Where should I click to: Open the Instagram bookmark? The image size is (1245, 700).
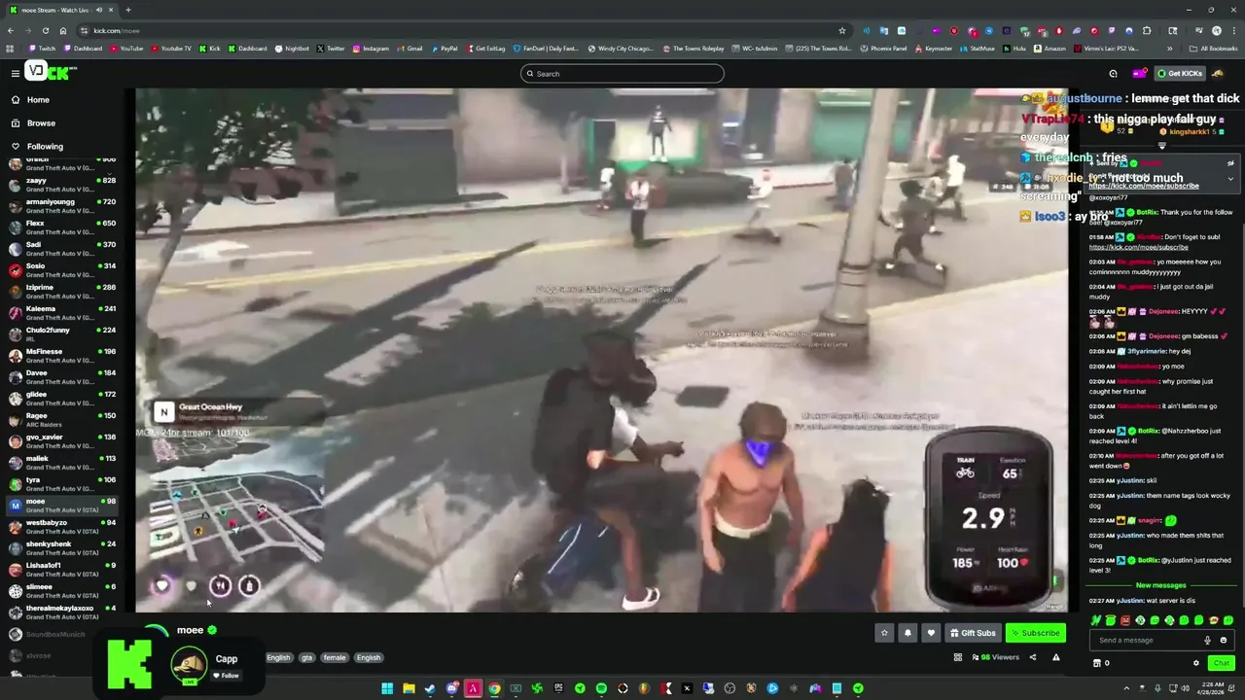coord(371,49)
